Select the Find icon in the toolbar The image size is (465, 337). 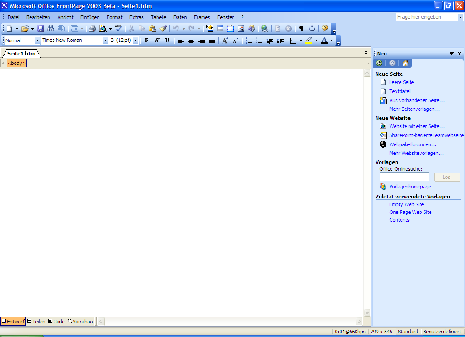point(51,28)
